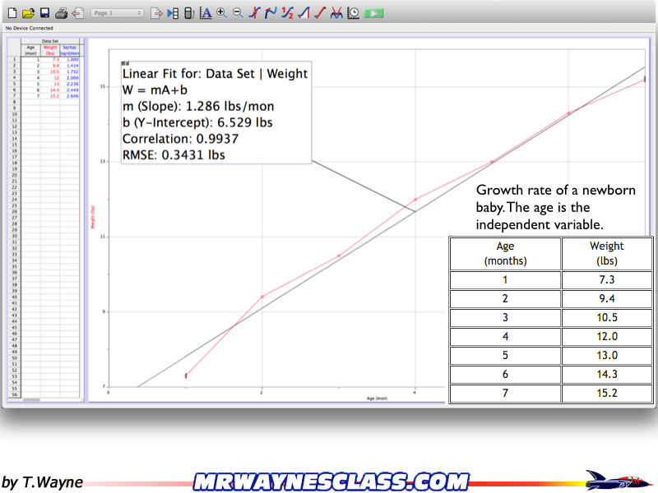Apply a curve fit to the weight data

[336, 12]
